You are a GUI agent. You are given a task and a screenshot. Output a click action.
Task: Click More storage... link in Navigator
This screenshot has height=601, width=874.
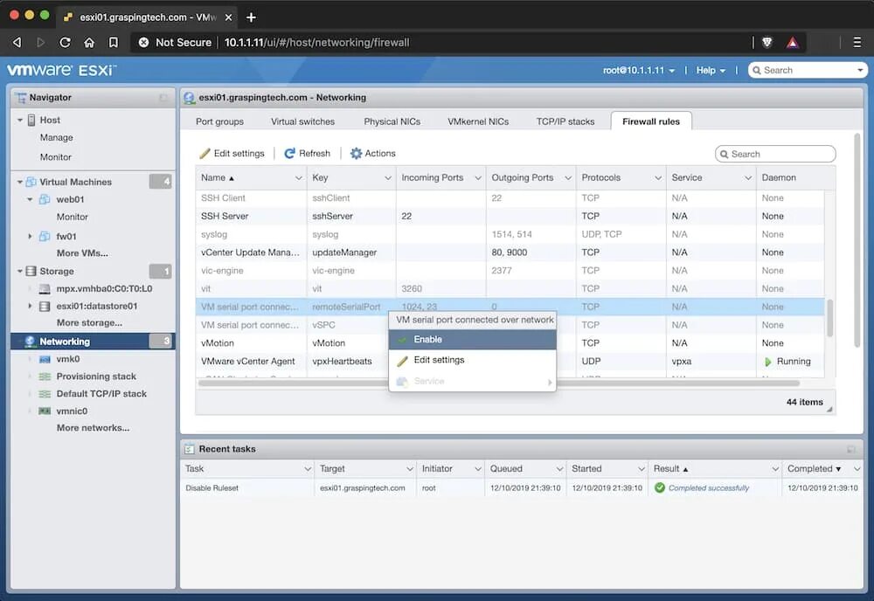[x=89, y=322]
